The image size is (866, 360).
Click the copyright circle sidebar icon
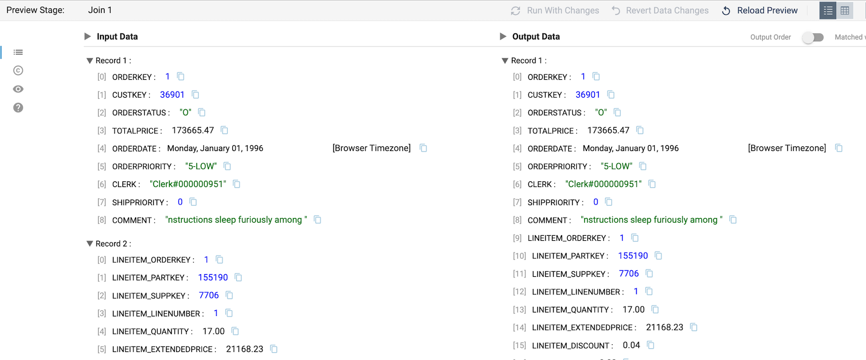[18, 71]
